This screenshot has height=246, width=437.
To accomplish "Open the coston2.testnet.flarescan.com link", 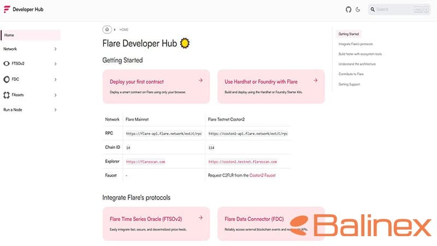I will click(242, 162).
